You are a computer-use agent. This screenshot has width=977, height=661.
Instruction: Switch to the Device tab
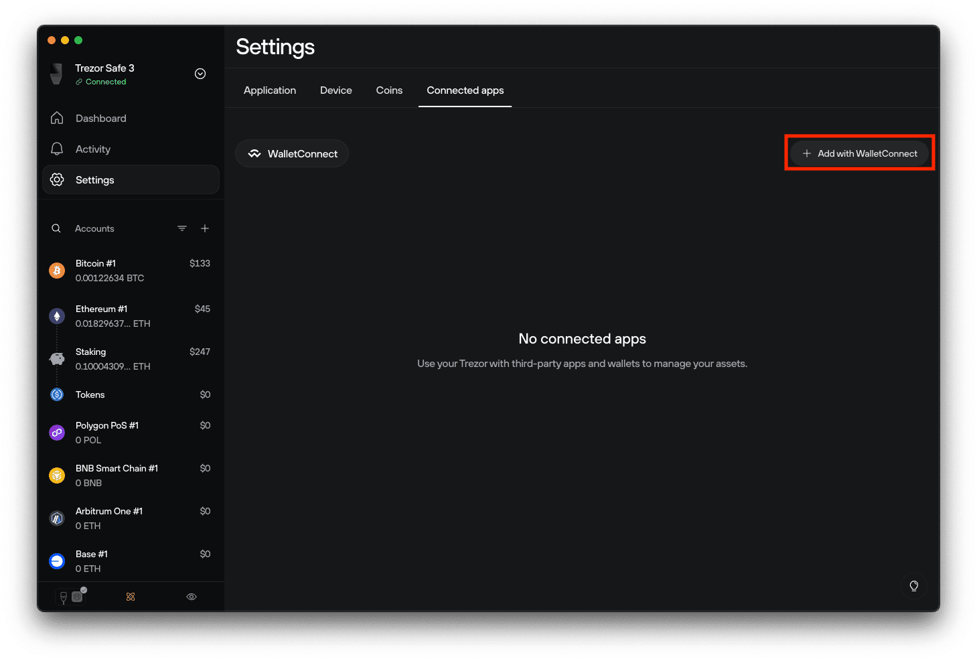[x=336, y=90]
